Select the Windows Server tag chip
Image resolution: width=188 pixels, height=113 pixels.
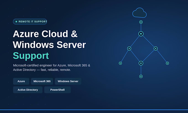click(x=68, y=81)
